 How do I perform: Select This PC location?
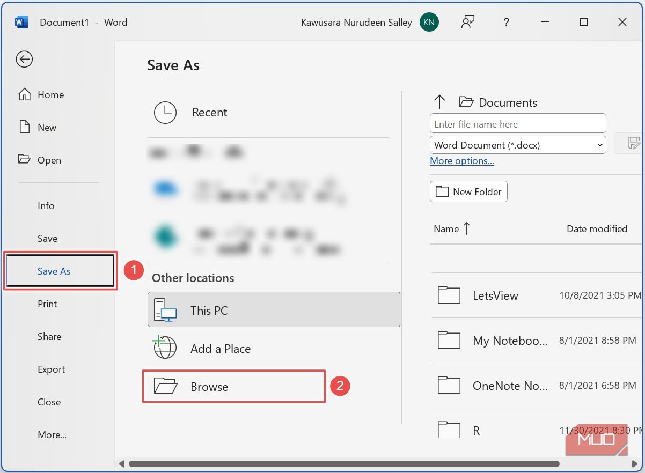coord(274,311)
